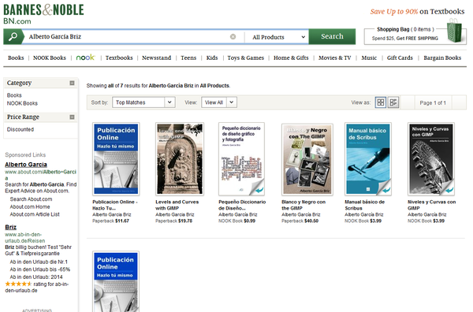Open the Manual básico de Scribus cover
The image size is (473, 312).
pyautogui.click(x=368, y=159)
